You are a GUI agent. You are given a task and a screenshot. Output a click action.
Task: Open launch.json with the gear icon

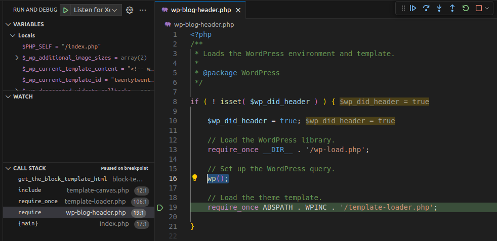tap(130, 10)
